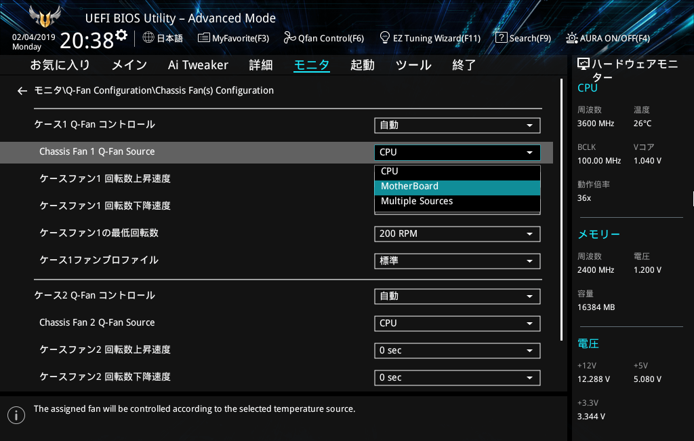Toggle the AURA ON/OFF light icon
This screenshot has height=441, width=694.
[571, 38]
